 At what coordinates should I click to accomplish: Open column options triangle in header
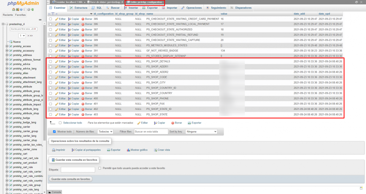(x=91, y=14)
